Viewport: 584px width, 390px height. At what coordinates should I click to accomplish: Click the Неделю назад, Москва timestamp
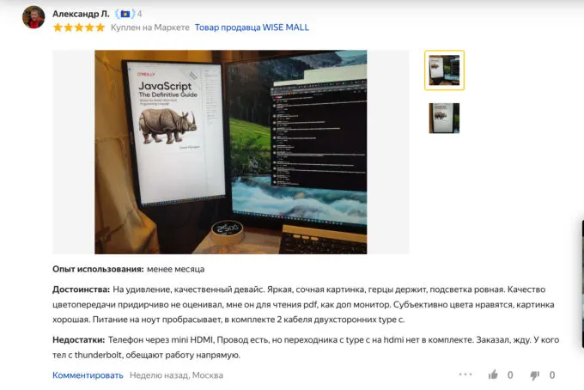pyautogui.click(x=176, y=375)
